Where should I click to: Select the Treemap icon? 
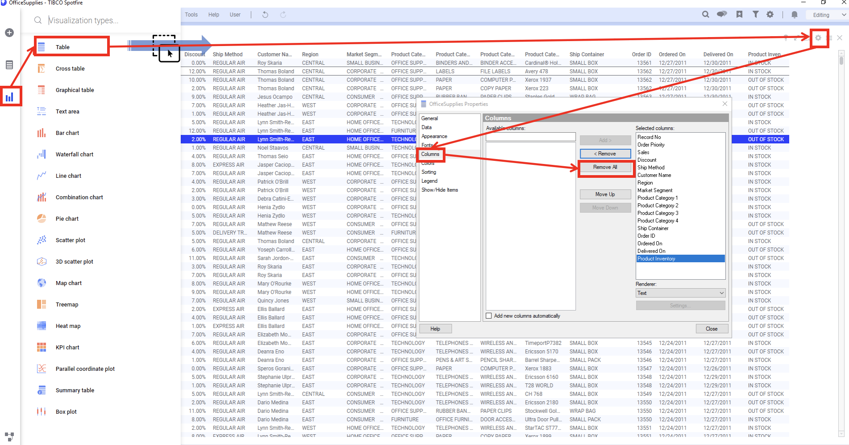coord(42,304)
